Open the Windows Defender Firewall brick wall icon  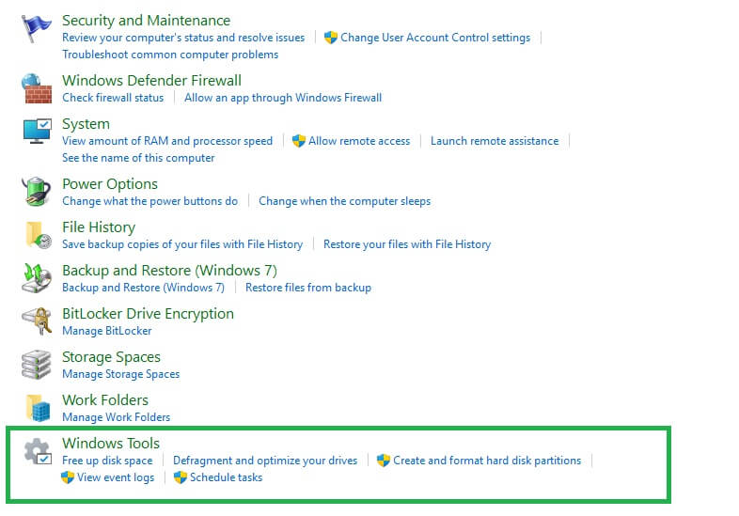click(37, 88)
